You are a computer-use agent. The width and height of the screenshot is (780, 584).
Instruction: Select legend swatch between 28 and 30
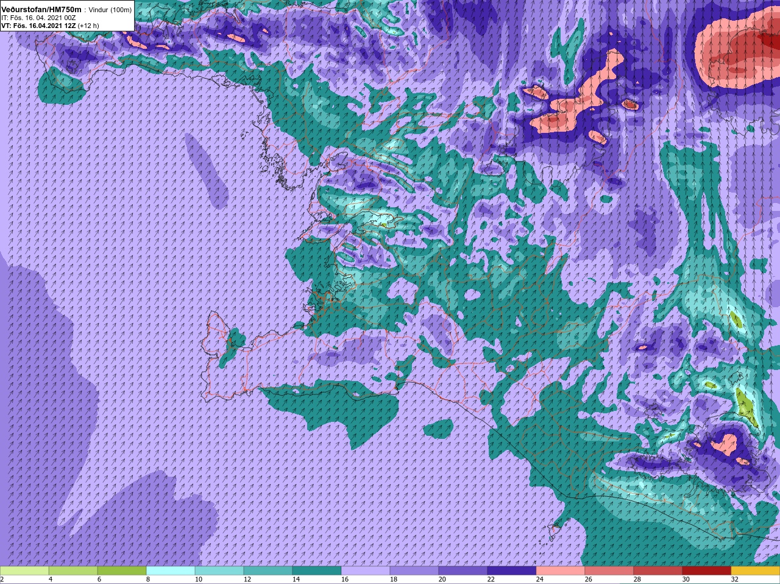[658, 571]
